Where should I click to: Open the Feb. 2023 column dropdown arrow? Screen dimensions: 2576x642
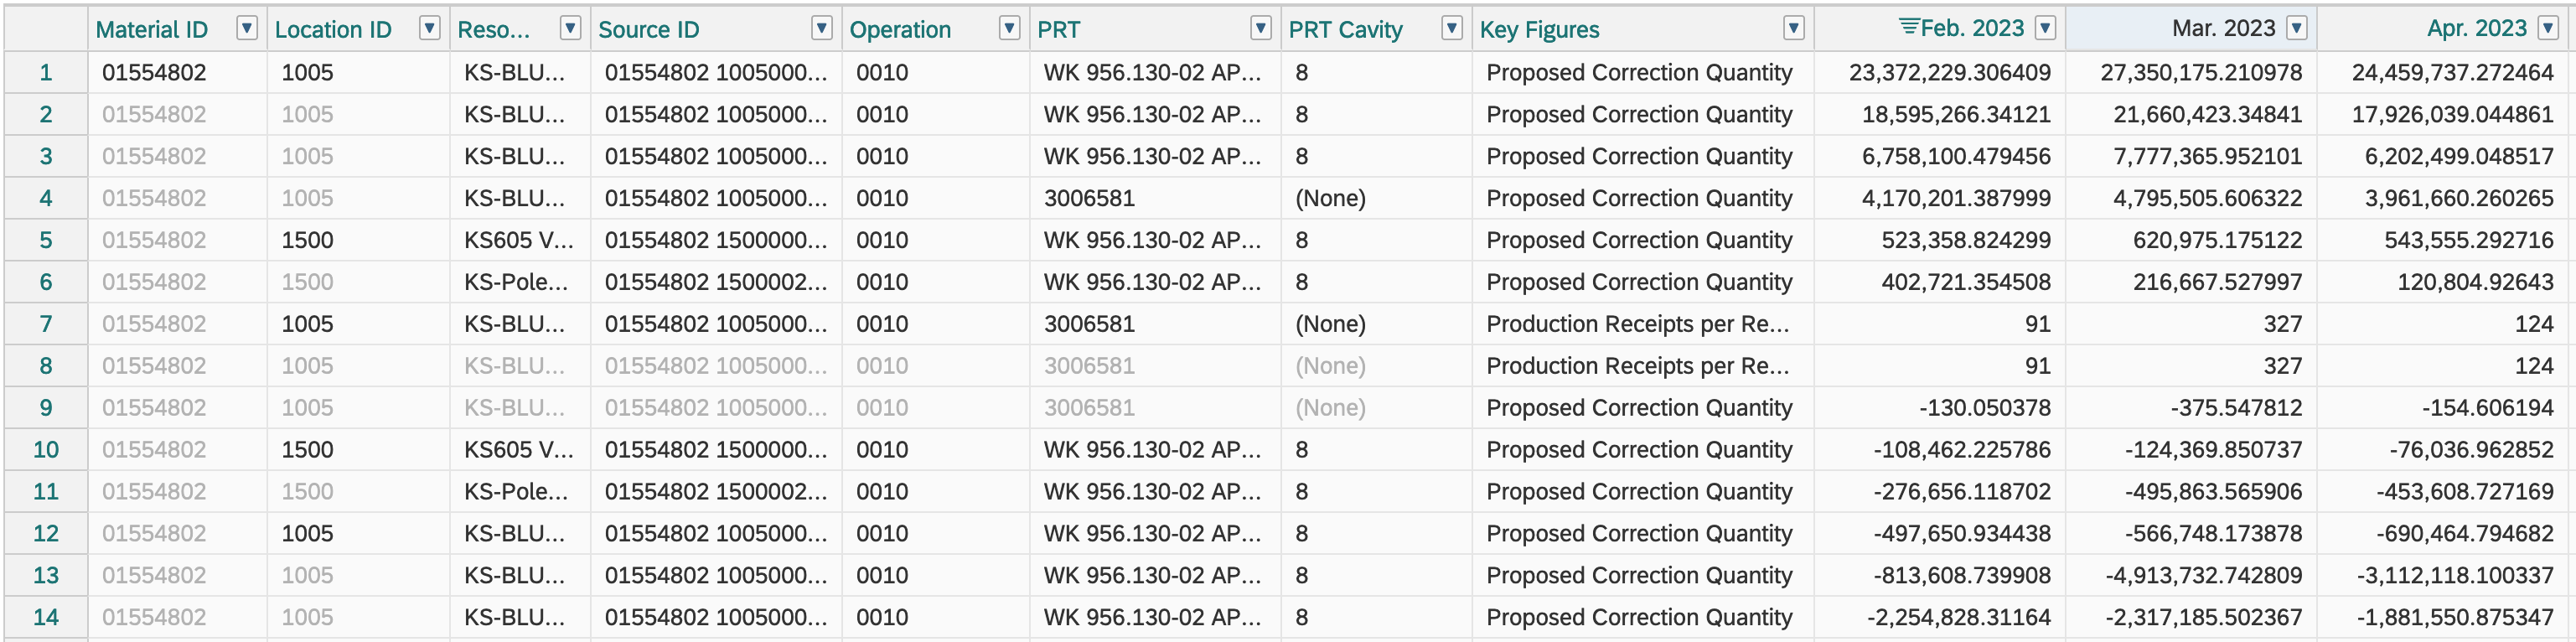(x=2045, y=29)
